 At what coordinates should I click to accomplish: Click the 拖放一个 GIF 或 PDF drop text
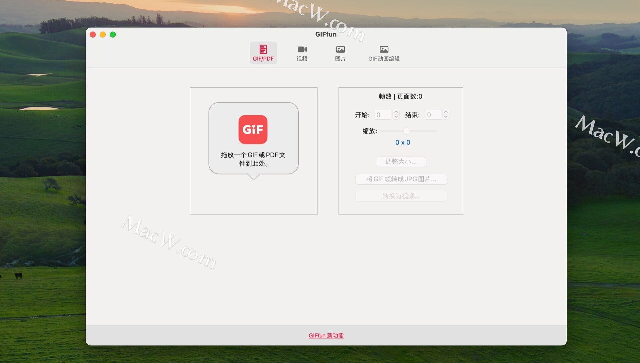[x=253, y=159]
